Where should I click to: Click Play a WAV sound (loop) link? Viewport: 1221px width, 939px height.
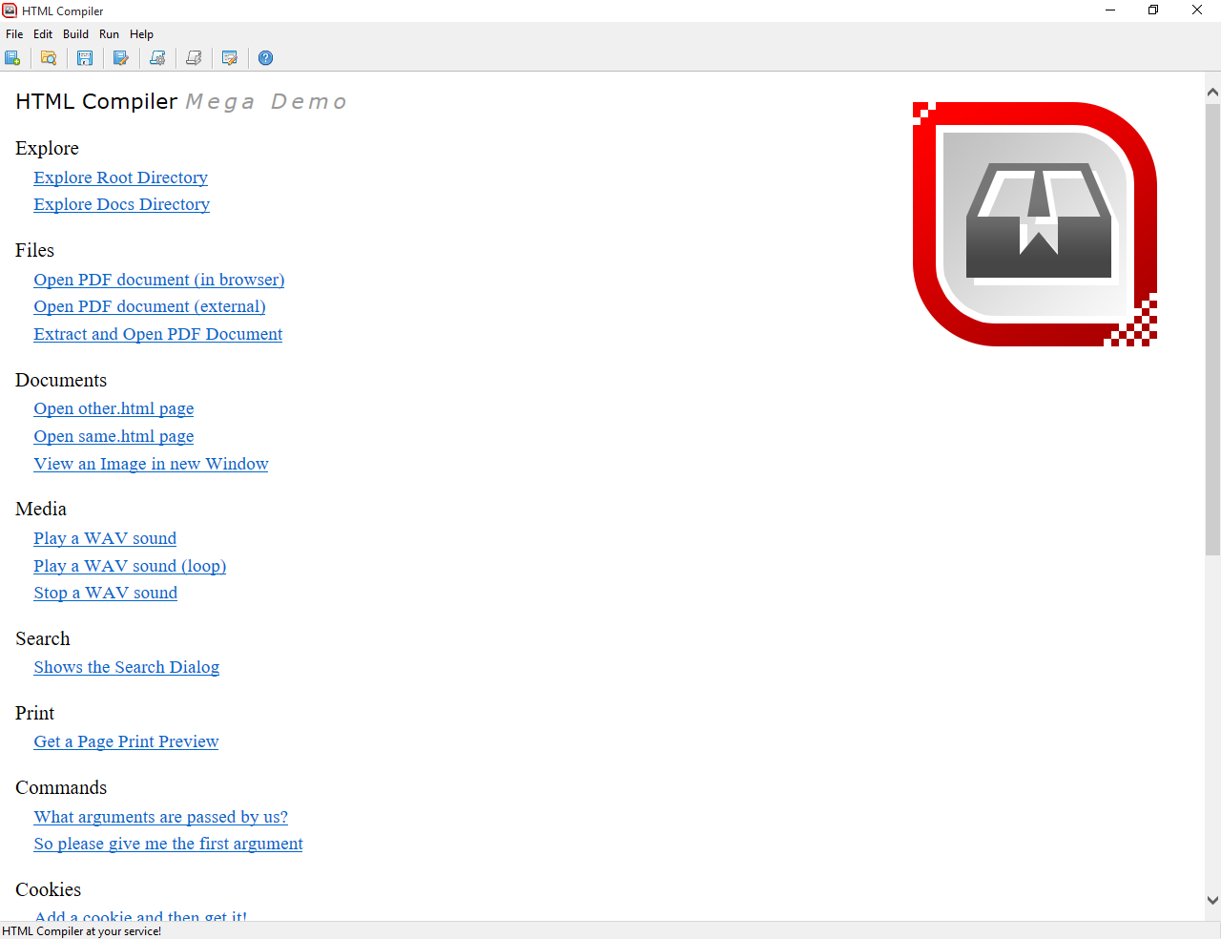pyautogui.click(x=130, y=566)
